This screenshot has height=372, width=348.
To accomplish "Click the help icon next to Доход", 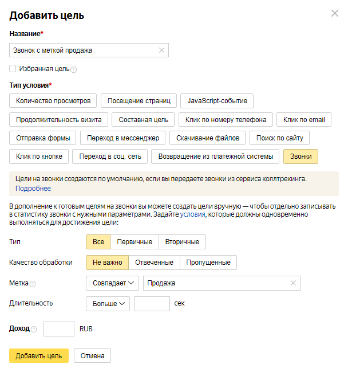I will click(x=34, y=330).
